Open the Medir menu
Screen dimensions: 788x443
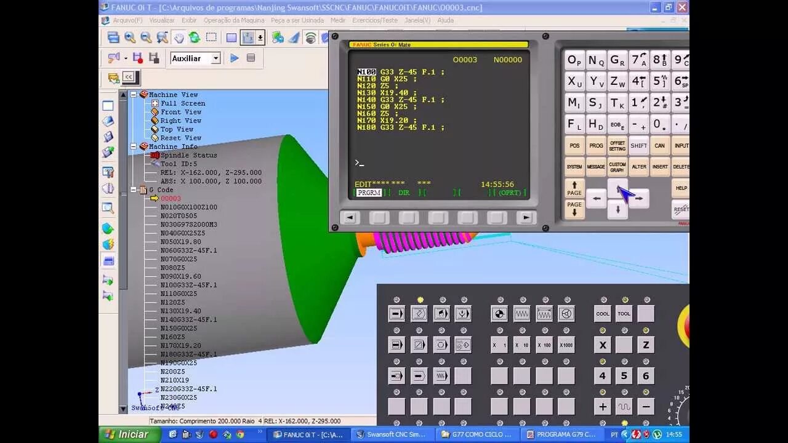point(338,20)
